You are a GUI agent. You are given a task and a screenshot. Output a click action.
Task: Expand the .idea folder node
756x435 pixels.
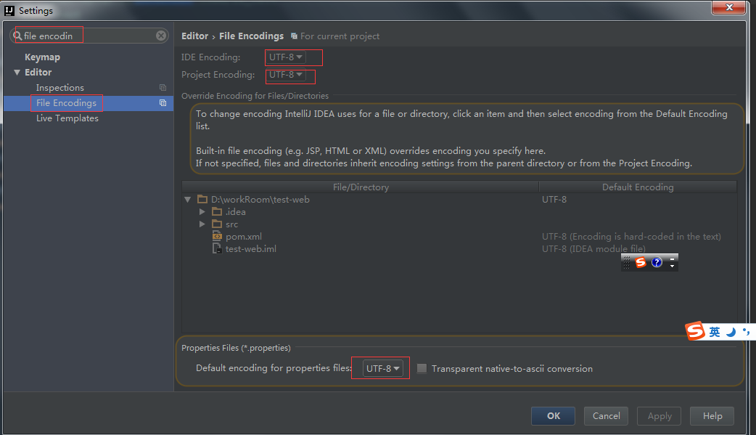[x=202, y=212]
